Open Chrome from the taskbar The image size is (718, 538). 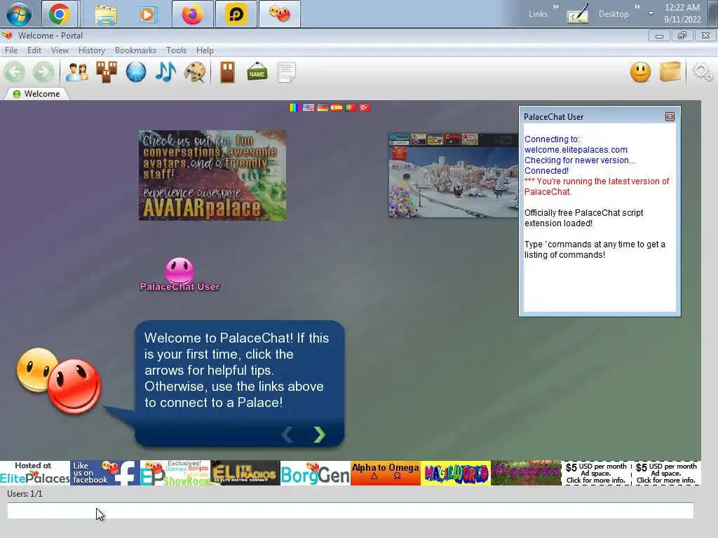pos(59,14)
